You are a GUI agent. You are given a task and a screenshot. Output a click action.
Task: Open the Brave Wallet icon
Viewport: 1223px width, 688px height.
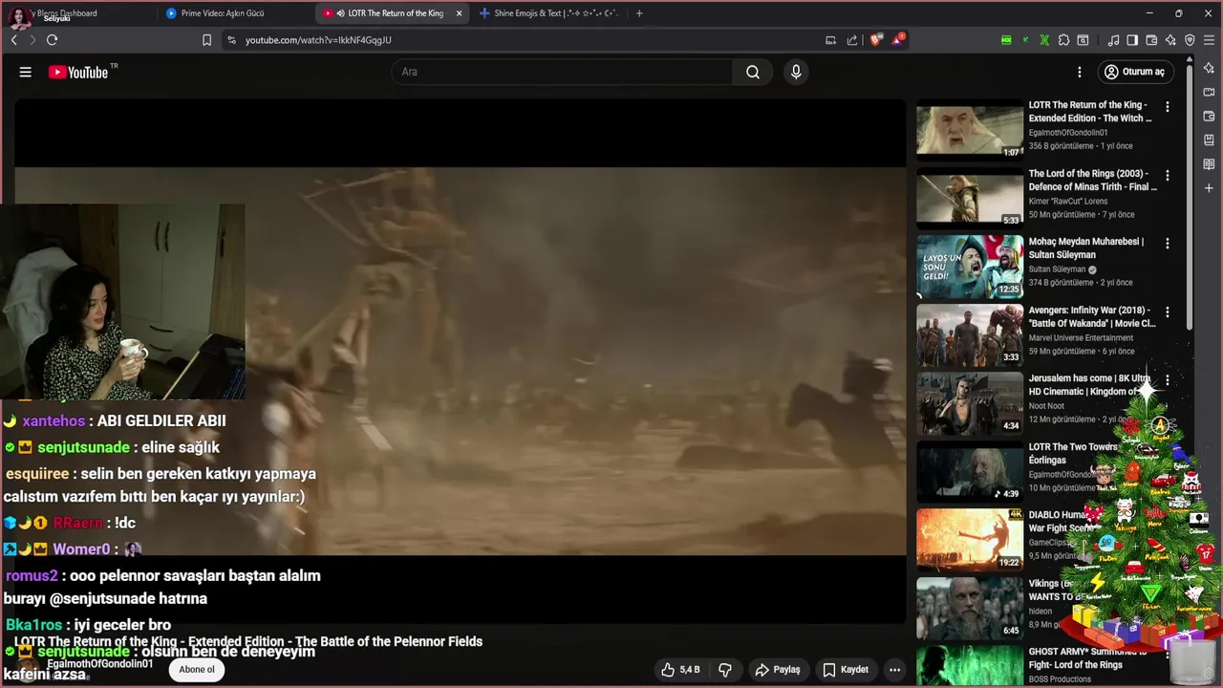point(1151,40)
